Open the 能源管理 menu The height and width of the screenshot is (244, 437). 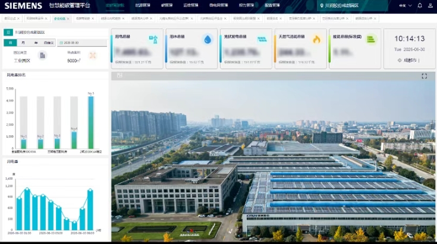coord(143,5)
